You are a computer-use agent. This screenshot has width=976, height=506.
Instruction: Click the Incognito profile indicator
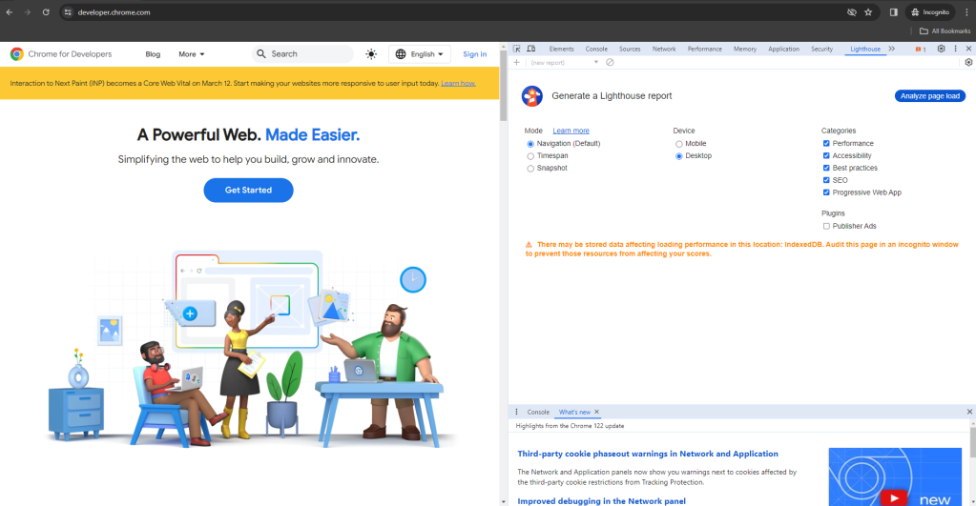[930, 11]
